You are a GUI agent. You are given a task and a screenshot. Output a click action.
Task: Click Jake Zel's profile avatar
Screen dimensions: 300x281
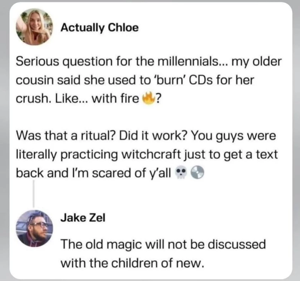click(35, 228)
